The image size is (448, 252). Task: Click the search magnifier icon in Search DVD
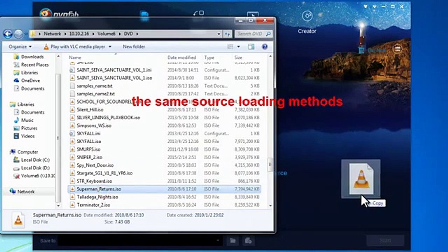point(268,34)
